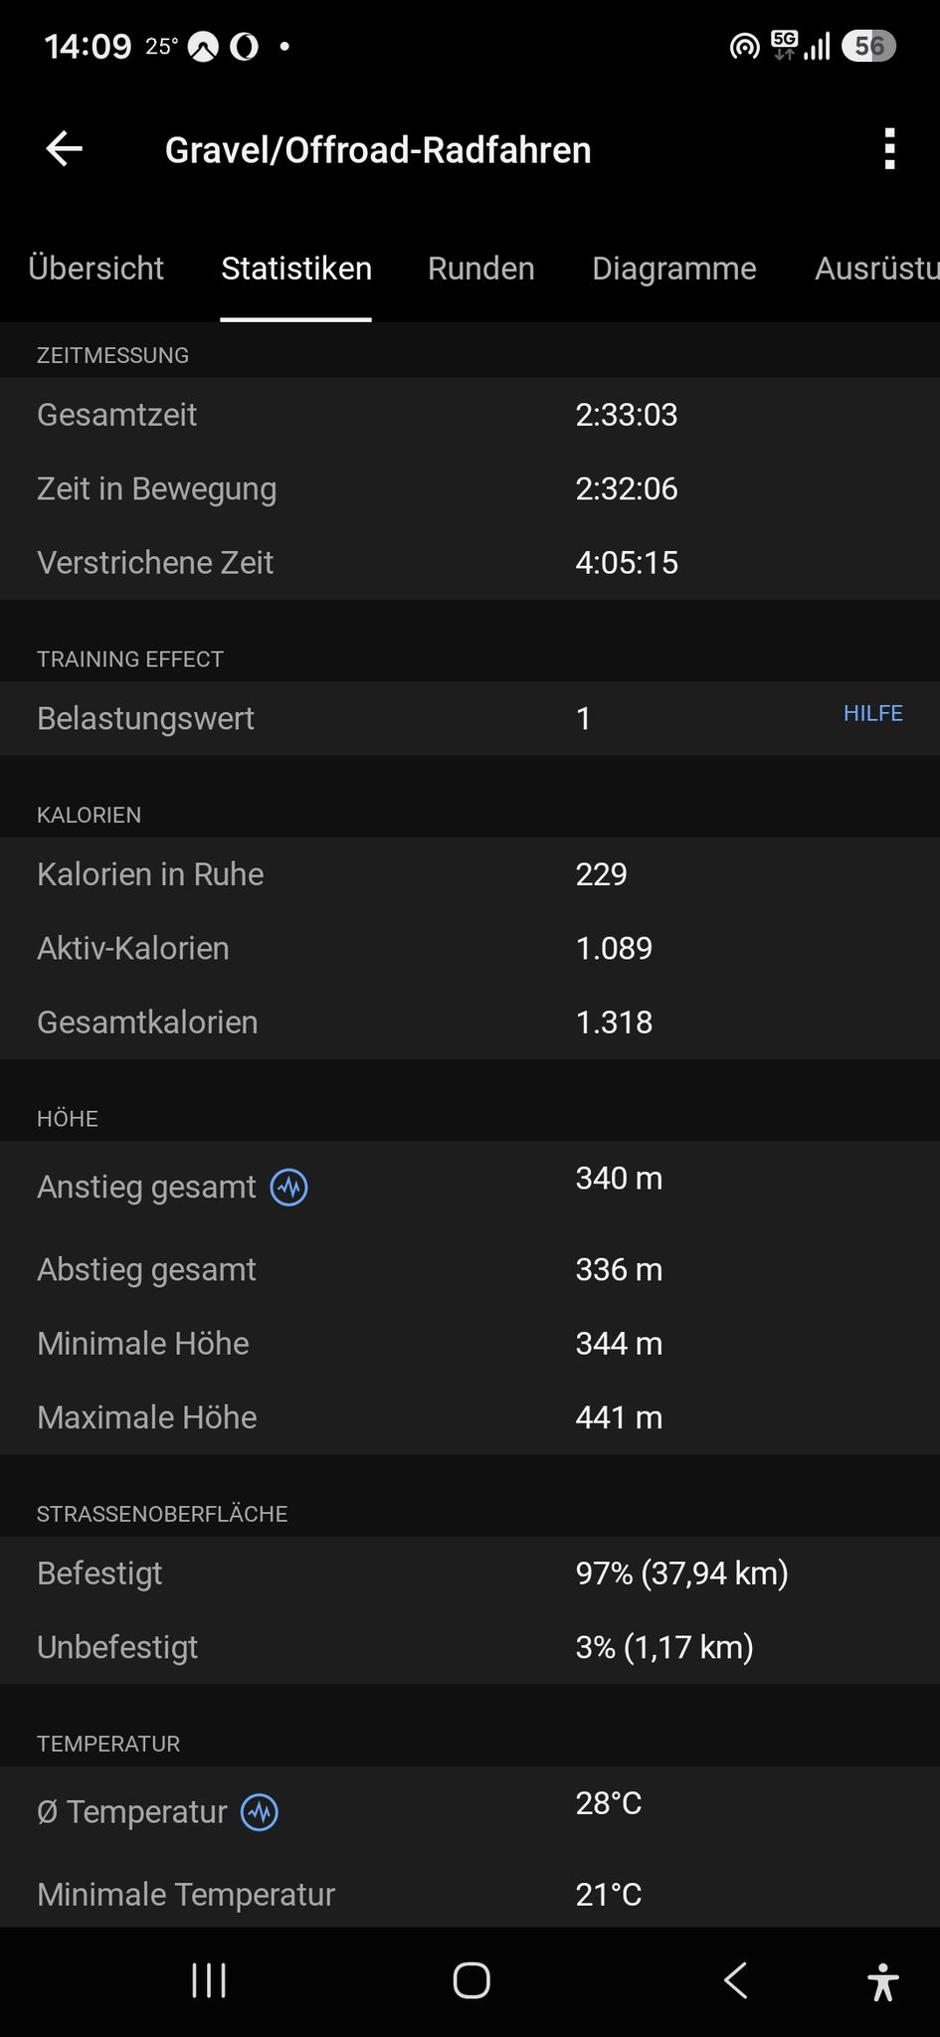Tap the Gesamtkalorien row

coord(470,1022)
